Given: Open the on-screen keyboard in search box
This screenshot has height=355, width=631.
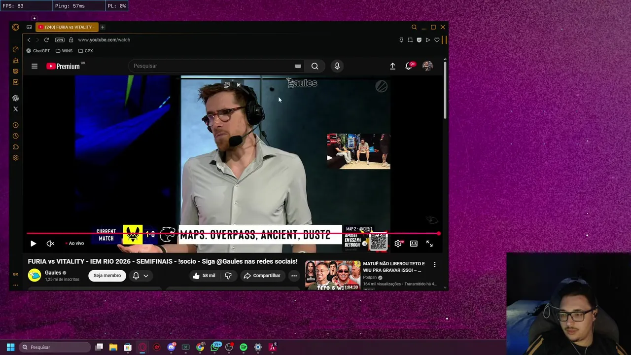Looking at the screenshot, I should click(x=298, y=66).
